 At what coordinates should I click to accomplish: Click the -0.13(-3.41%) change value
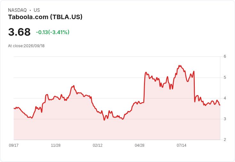point(53,32)
